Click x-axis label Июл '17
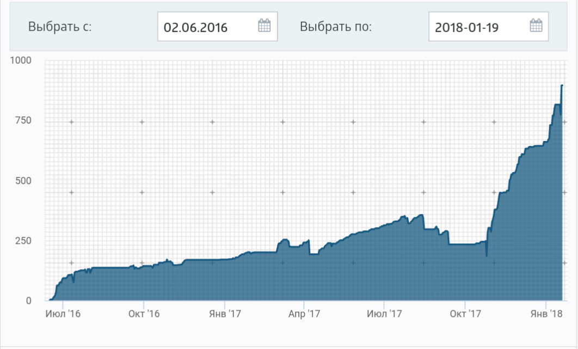The image size is (578, 349). (384, 314)
